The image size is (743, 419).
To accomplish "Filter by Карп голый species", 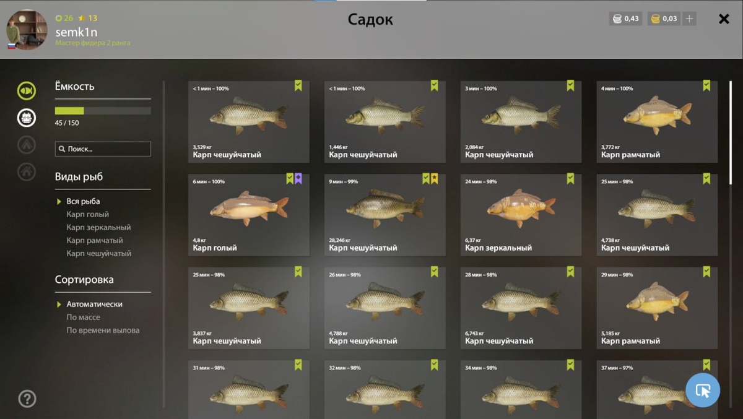I will click(87, 214).
